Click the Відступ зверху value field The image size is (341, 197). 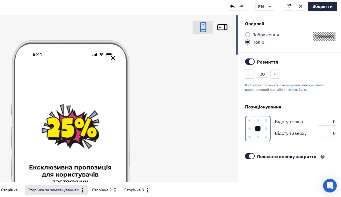point(327,133)
